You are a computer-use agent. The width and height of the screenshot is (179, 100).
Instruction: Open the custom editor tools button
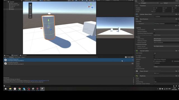(x=30, y=17)
